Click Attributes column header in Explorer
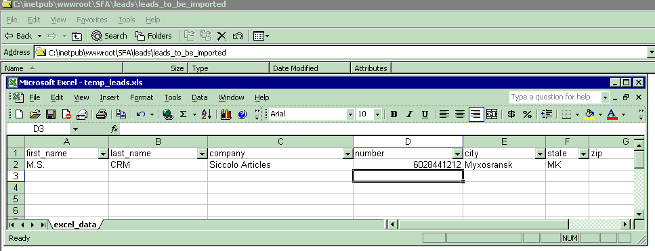Image resolution: width=655 pixels, height=251 pixels. click(371, 68)
